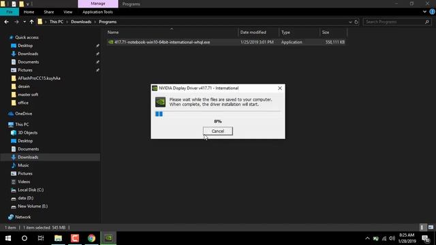This screenshot has height=245, width=436.
Task: Open the master soft folder
Action: pyautogui.click(x=28, y=95)
